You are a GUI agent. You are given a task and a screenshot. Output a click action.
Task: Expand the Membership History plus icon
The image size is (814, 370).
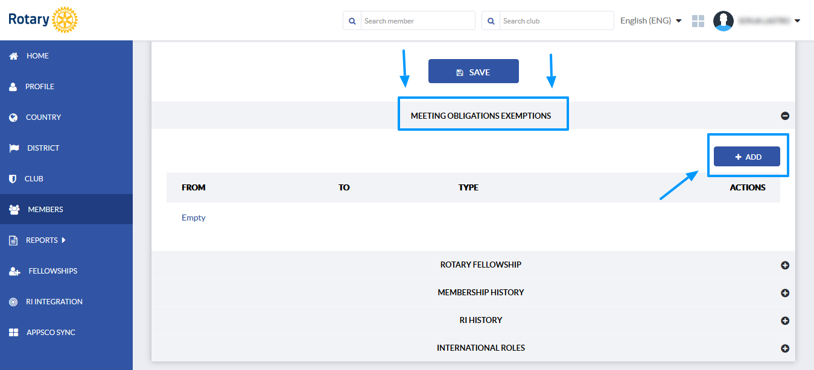pos(785,293)
